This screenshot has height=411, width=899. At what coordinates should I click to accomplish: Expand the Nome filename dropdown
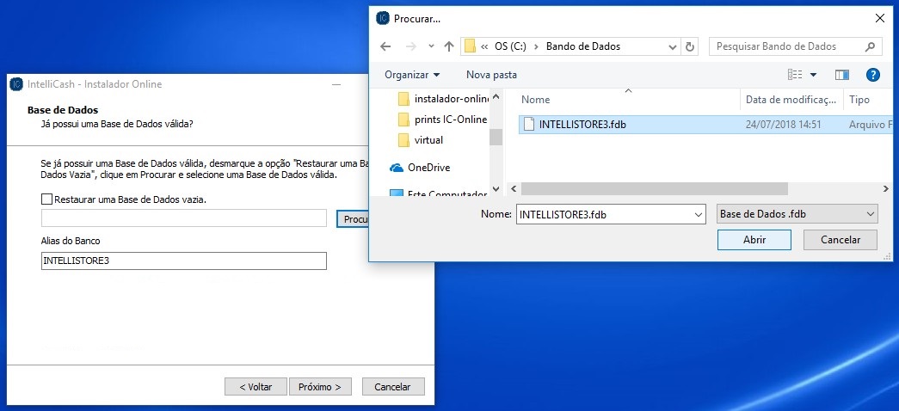point(699,214)
